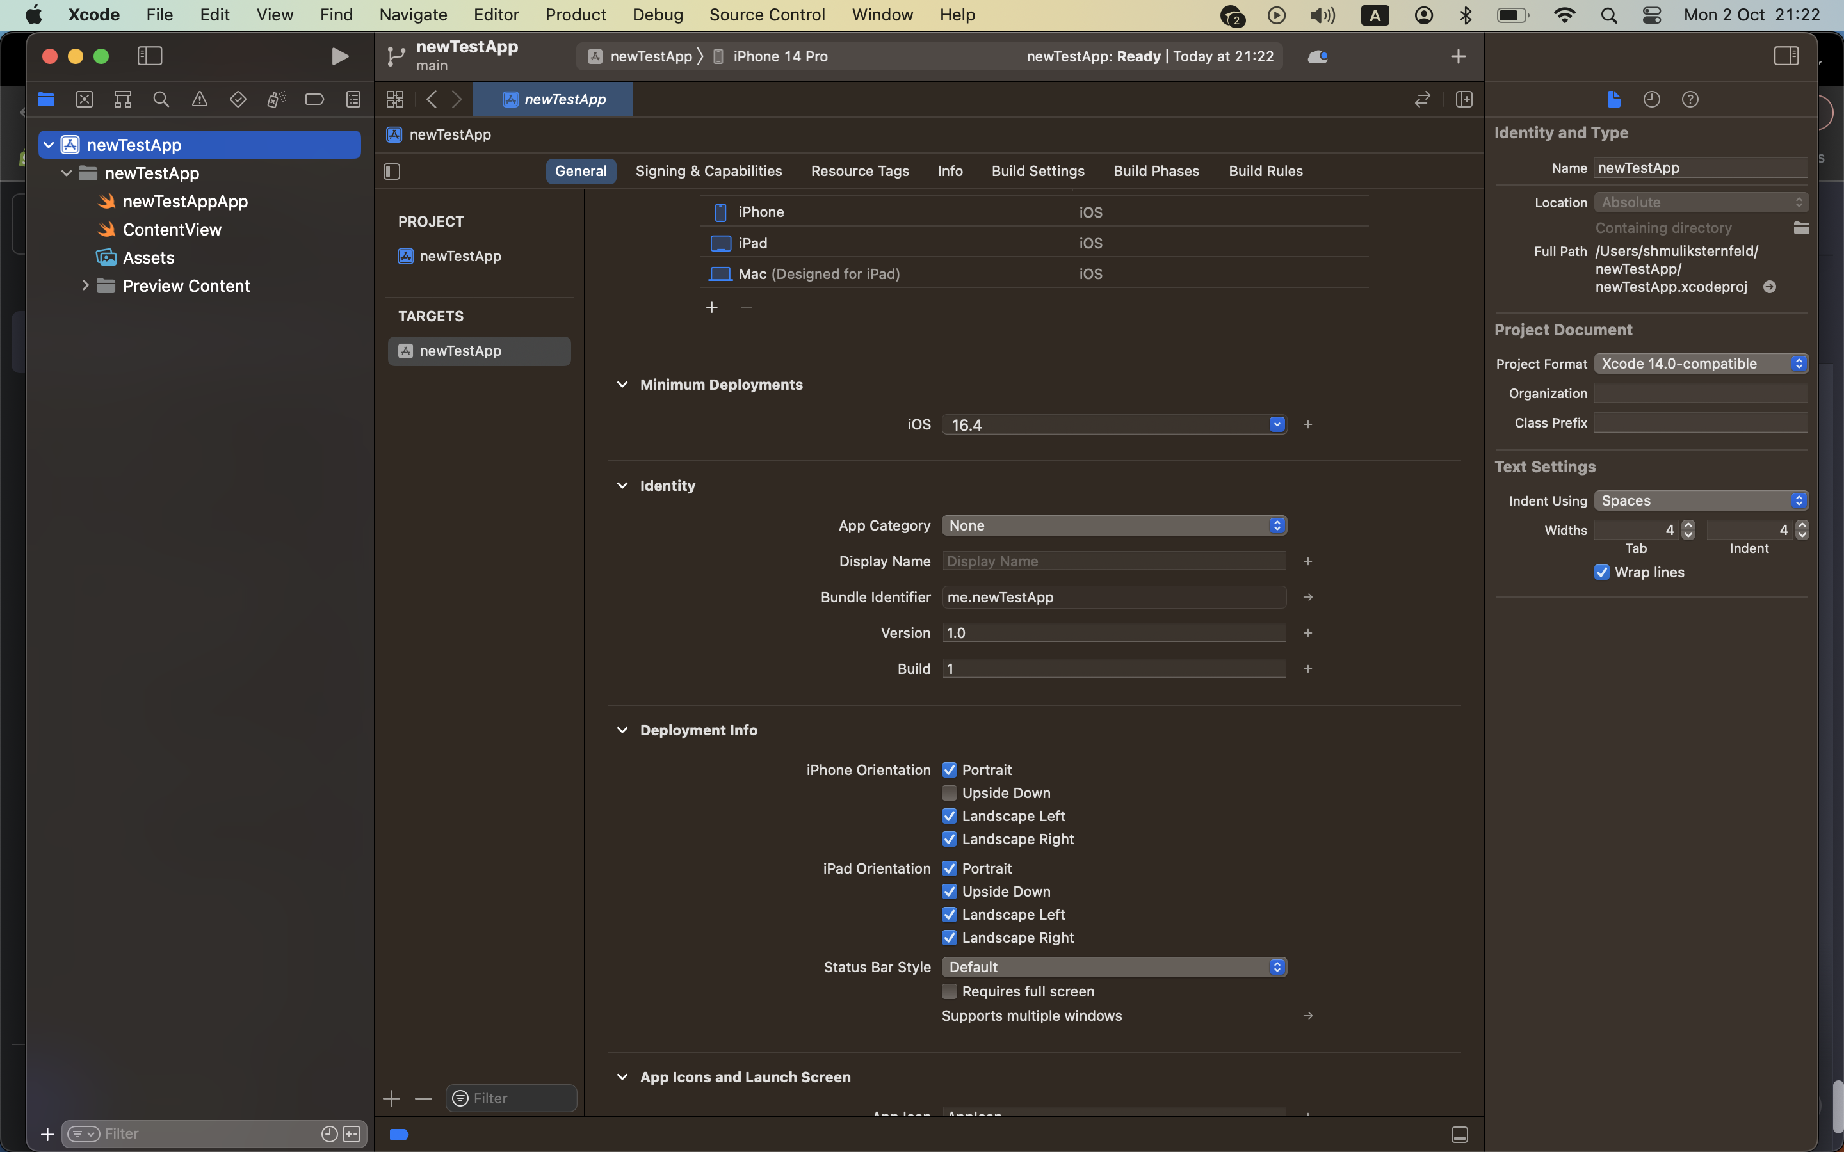Collapse the Deployment Info section
The height and width of the screenshot is (1152, 1844).
pos(622,730)
